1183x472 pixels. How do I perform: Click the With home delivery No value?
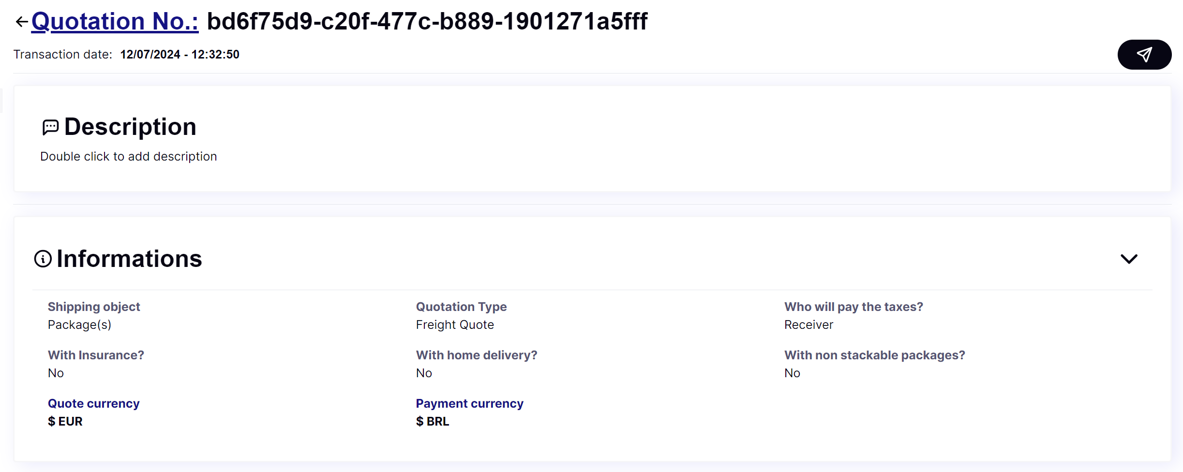424,373
